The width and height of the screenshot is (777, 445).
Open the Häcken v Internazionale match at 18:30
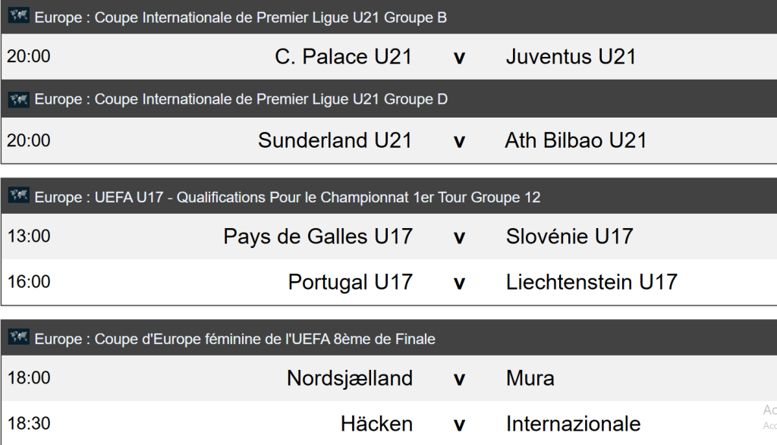pos(459,424)
